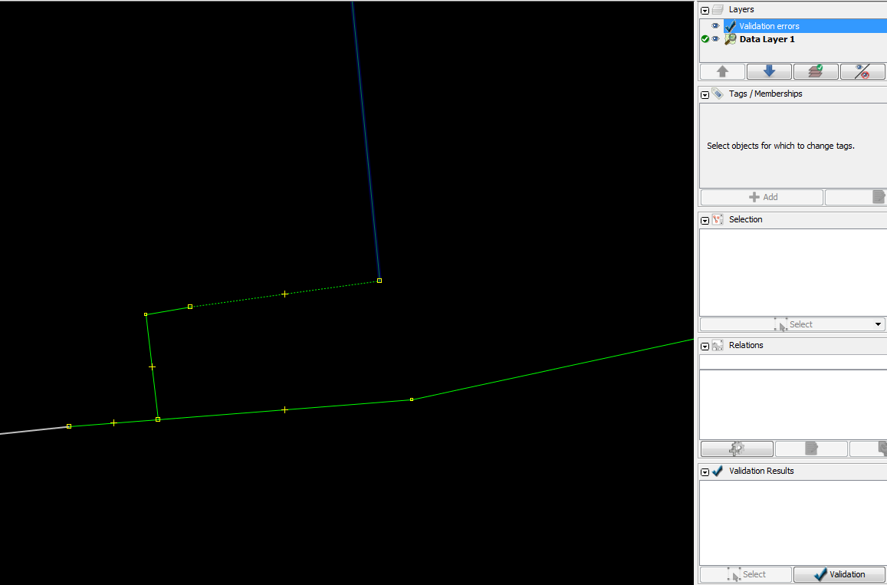This screenshot has width=887, height=585.
Task: Click Add button in Tags / Memberships
Action: 762,197
